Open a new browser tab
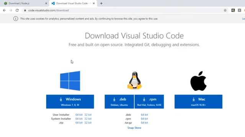This screenshot has width=245, height=137. [101, 3]
